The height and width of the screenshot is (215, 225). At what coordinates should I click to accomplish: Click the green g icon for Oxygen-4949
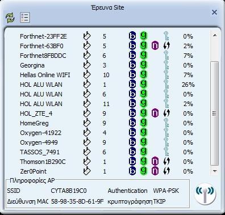tap(144, 142)
